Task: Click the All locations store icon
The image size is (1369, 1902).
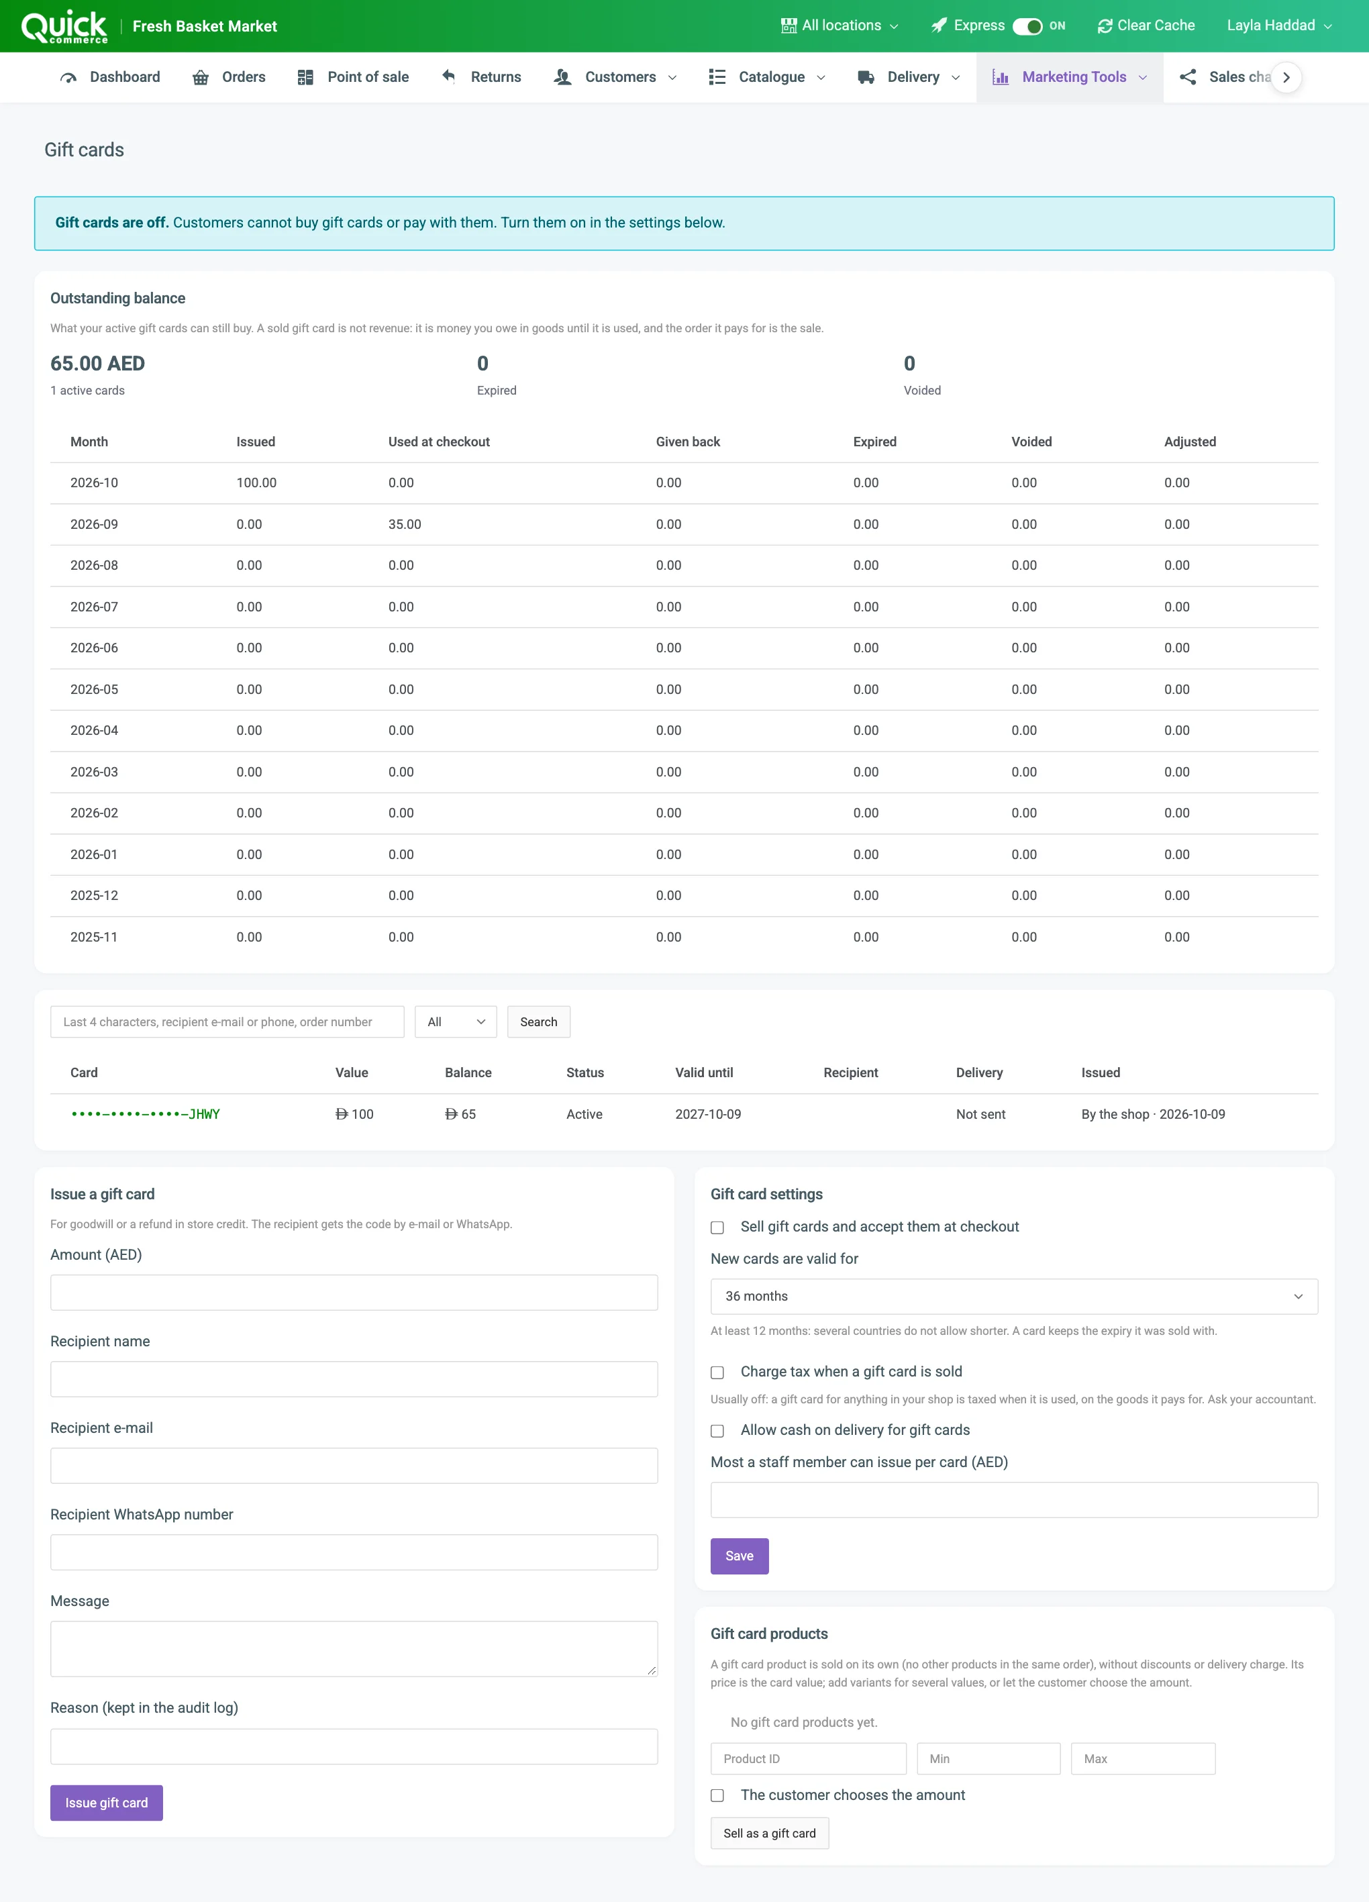Action: tap(789, 26)
